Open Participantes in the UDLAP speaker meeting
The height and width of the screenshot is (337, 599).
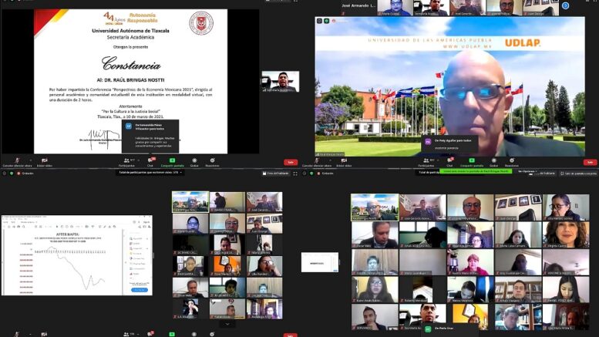pyautogui.click(x=426, y=161)
